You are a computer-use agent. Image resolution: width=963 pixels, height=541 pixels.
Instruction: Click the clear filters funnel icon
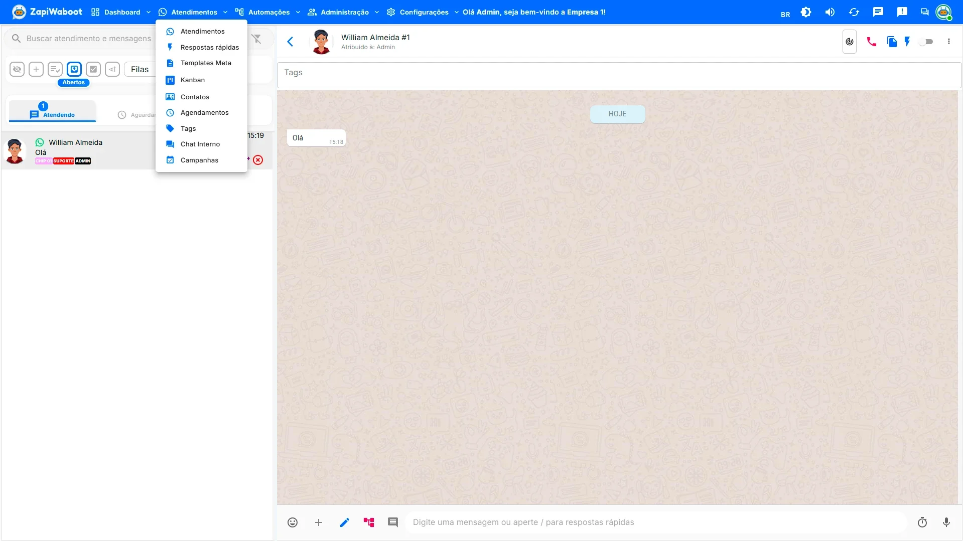coord(256,39)
